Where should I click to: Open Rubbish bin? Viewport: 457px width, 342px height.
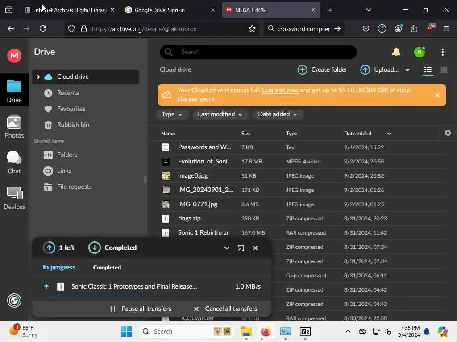tap(73, 125)
